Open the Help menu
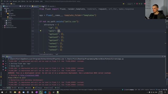168x94 pixels. pyautogui.click(x=41, y=1)
